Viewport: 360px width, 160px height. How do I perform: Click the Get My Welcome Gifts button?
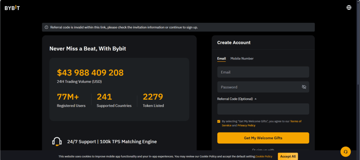[x=263, y=138]
